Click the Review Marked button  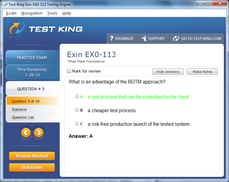tap(32, 156)
